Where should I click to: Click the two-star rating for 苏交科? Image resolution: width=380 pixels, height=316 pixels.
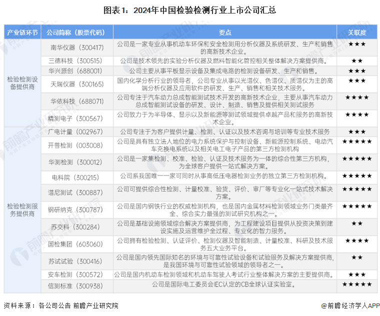point(357,223)
